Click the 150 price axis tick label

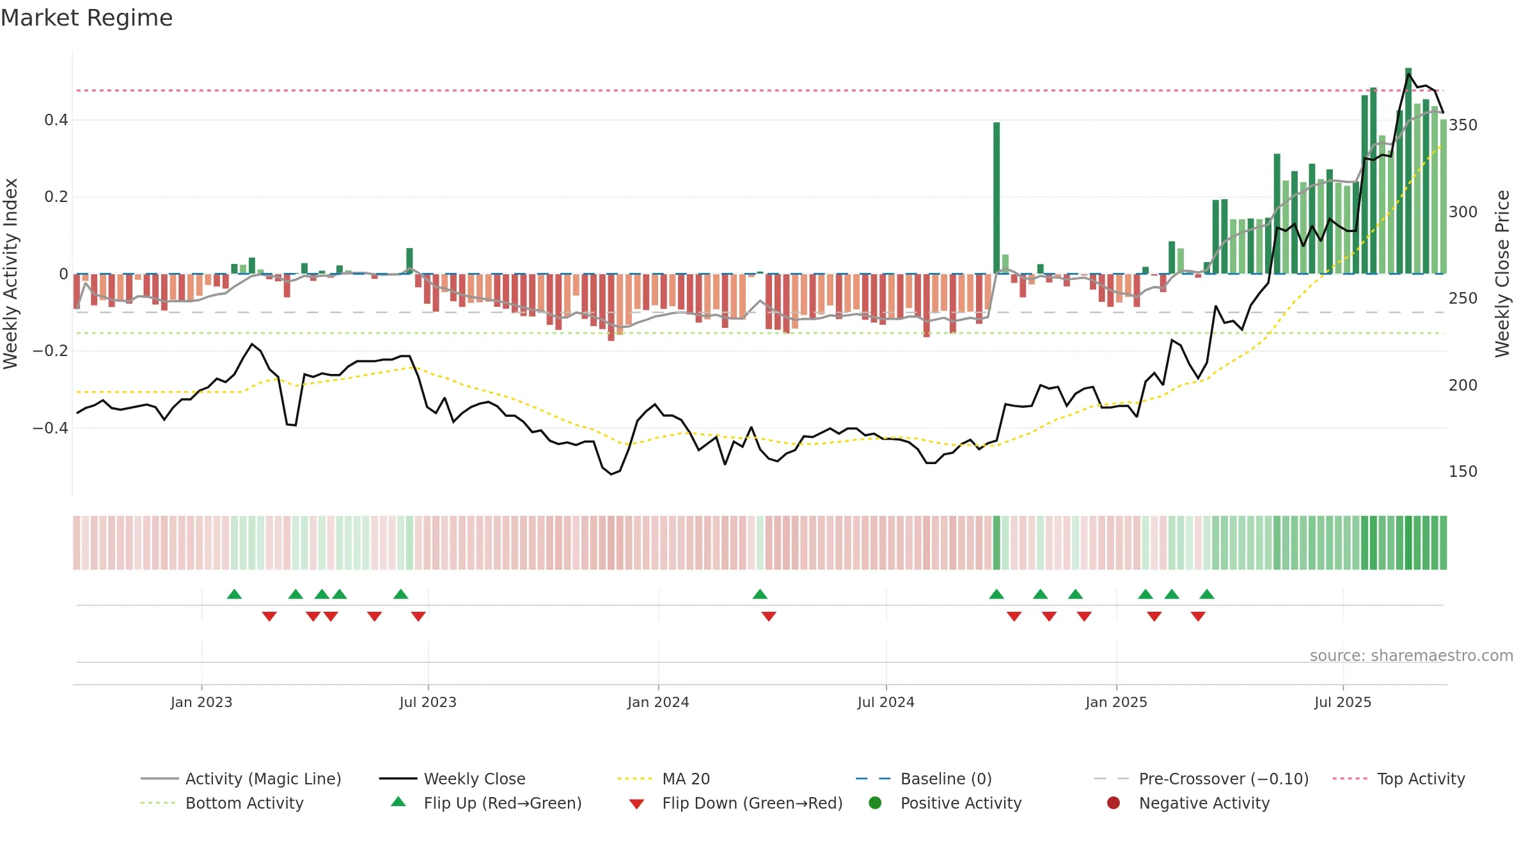[x=1463, y=472]
